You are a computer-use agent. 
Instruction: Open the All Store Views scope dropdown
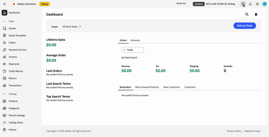[71, 27]
